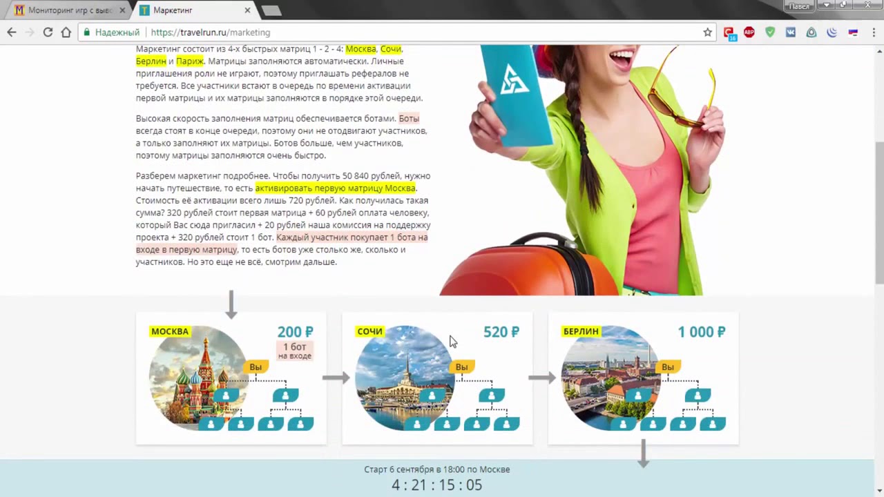
Task: Open the red extension with the 16 badge
Action: 729,32
